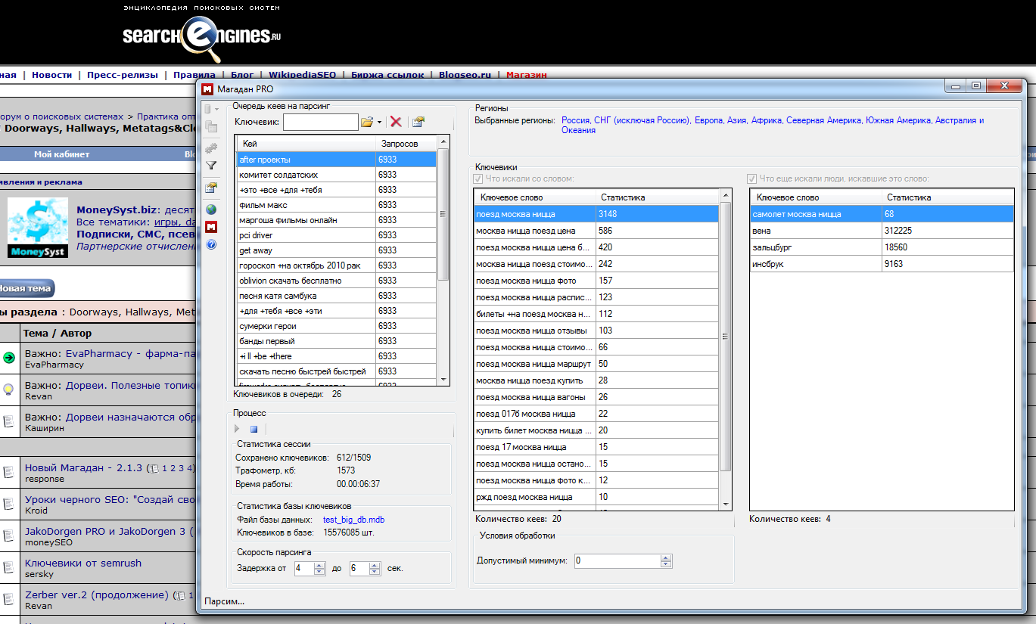
Task: Open the test_big_db.mdb database link
Action: point(353,520)
